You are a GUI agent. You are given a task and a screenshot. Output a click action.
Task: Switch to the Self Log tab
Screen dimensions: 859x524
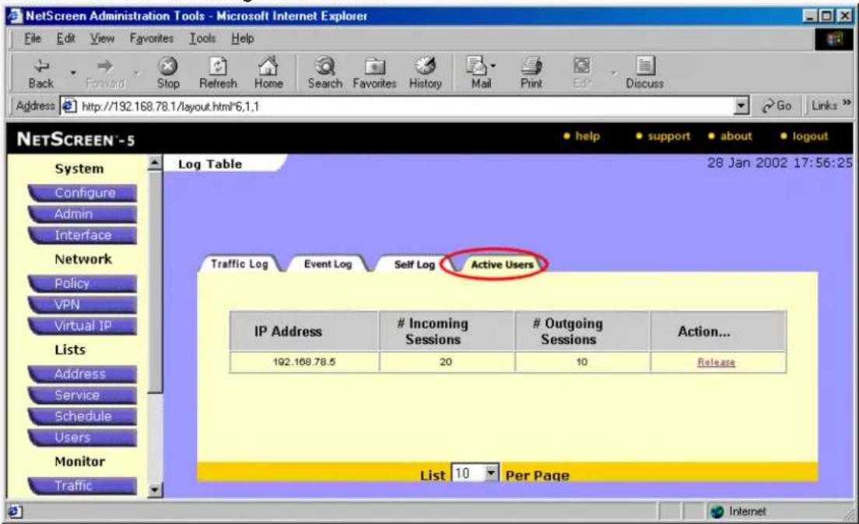coord(414,264)
